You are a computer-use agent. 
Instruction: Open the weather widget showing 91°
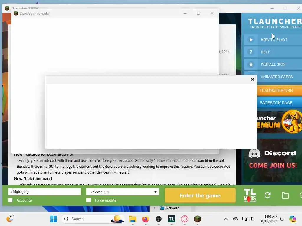(10, 219)
